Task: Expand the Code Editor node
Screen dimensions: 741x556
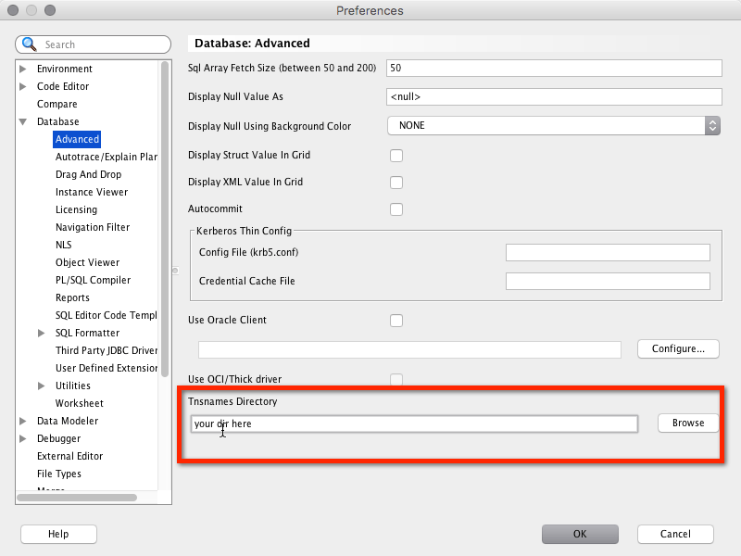Action: pyautogui.click(x=22, y=86)
